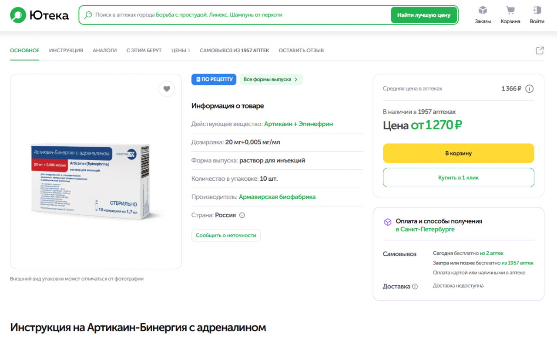Click info icon beside average price
Screen dimensions: 557x338
click(529, 89)
